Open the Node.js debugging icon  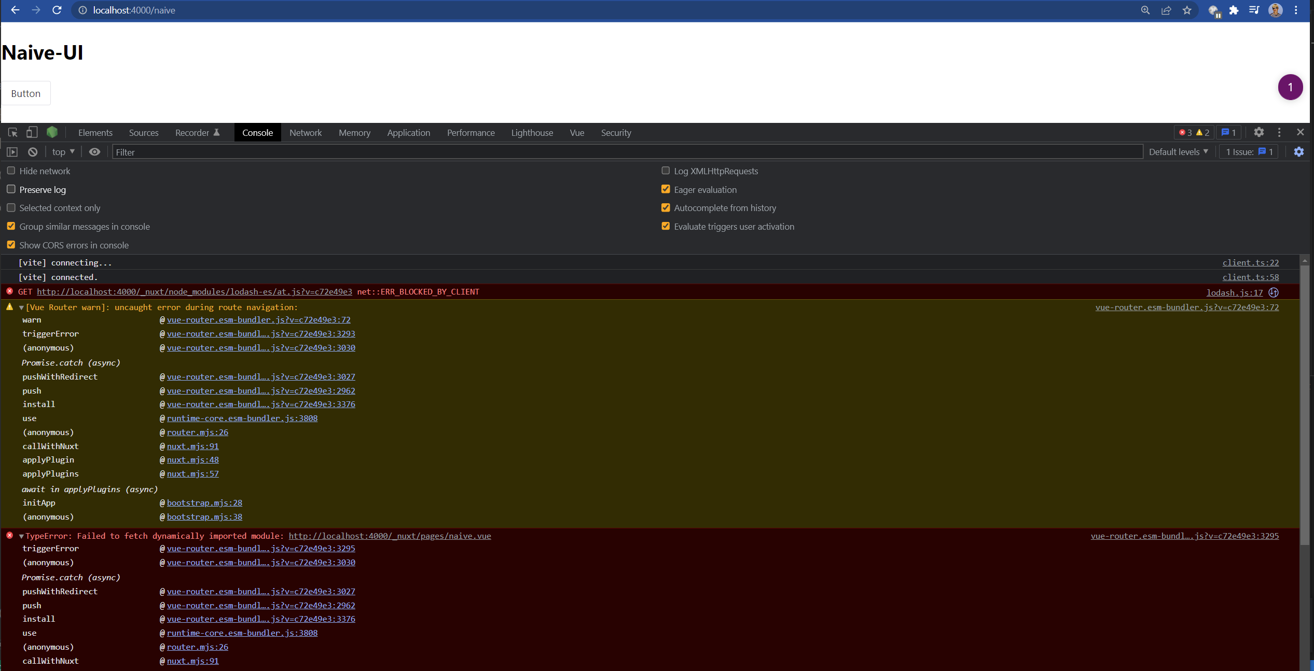point(52,132)
